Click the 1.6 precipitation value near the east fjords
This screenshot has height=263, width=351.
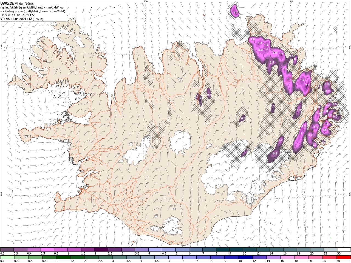point(326,124)
